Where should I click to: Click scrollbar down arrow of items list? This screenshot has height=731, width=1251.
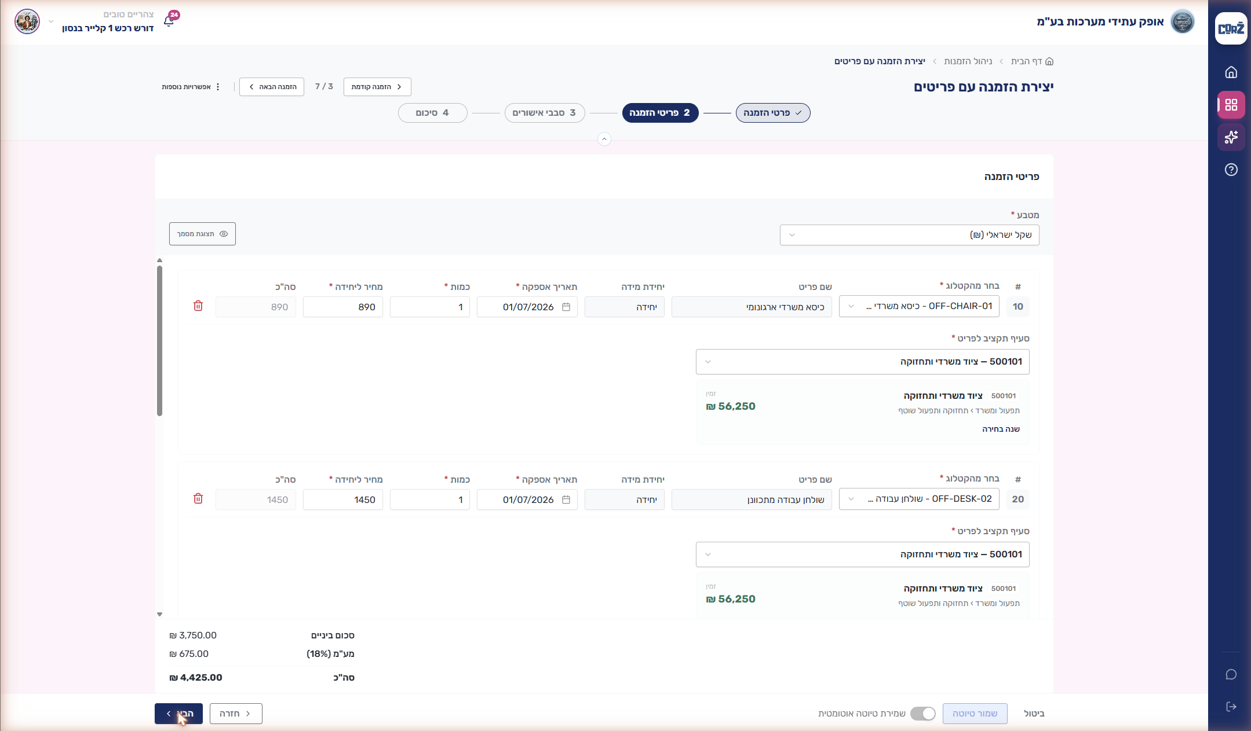(x=159, y=614)
